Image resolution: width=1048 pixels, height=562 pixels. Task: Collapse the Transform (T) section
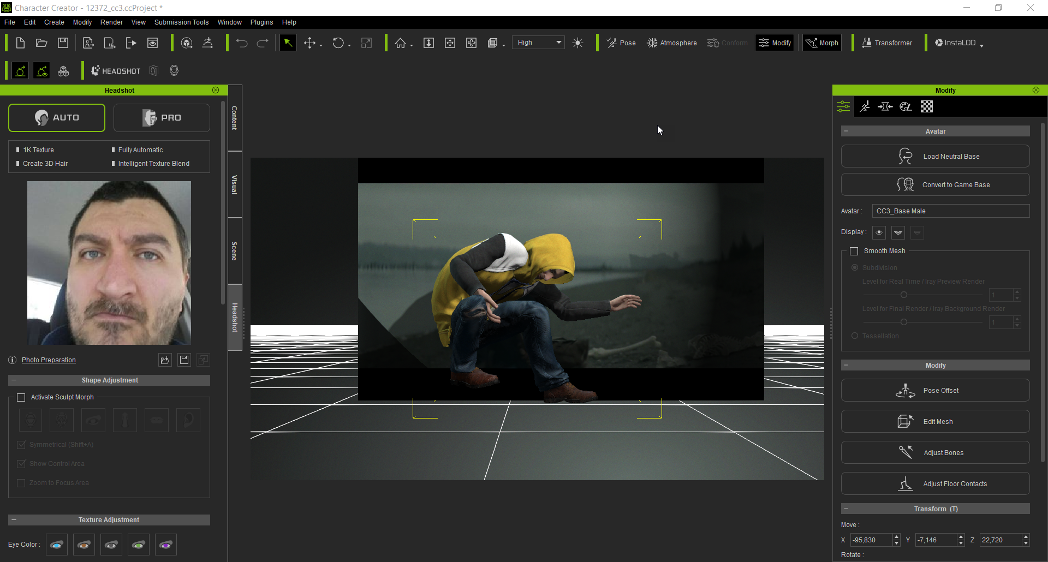pos(846,509)
